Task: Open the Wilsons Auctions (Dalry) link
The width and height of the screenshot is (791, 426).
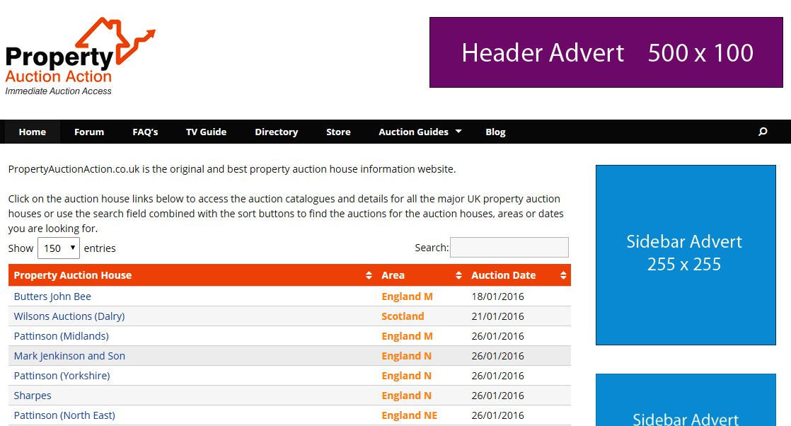Action: (69, 316)
